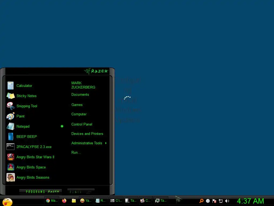274x206 pixels.
Task: Open the Angry Birds Star Wars II icon
Action: 10,157
